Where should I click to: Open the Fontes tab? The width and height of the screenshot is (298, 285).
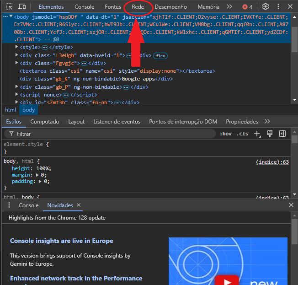[113, 7]
